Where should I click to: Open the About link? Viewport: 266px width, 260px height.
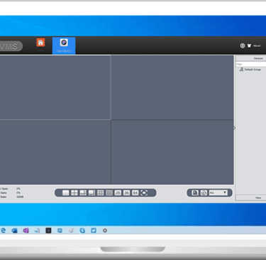pyautogui.click(x=257, y=45)
